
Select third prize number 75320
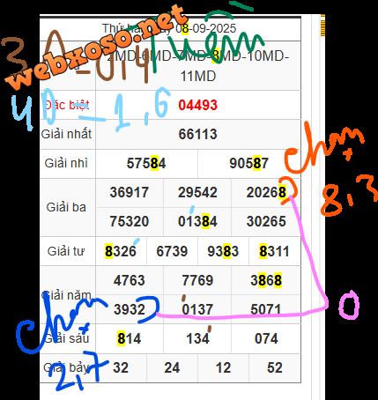coord(130,221)
